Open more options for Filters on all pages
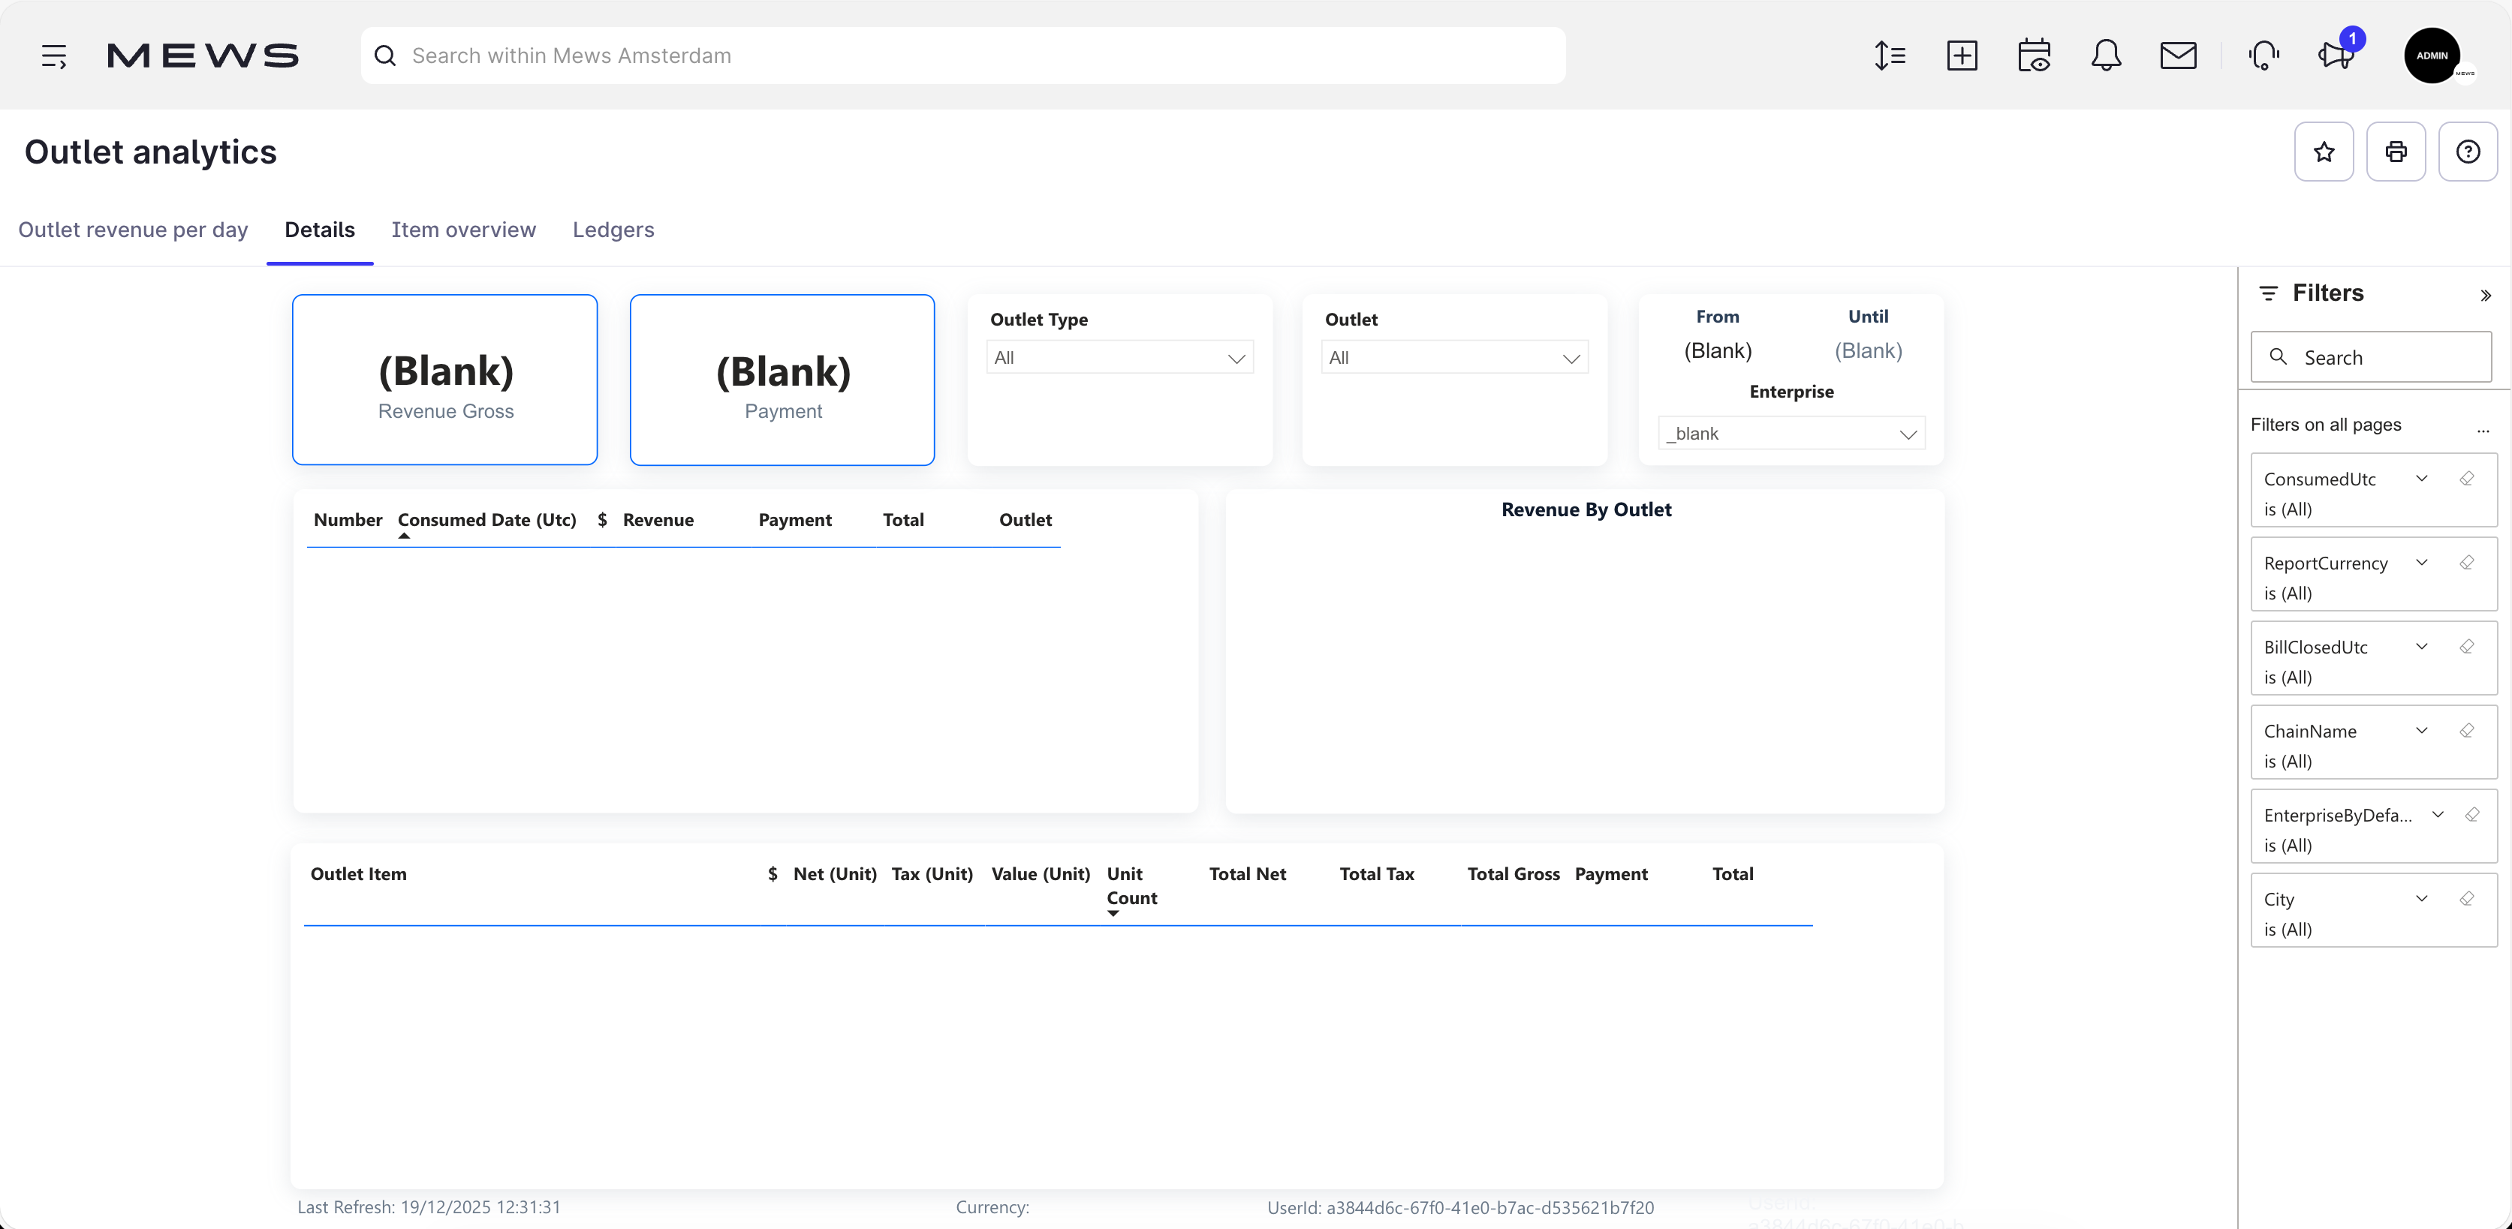The image size is (2512, 1229). [x=2483, y=429]
